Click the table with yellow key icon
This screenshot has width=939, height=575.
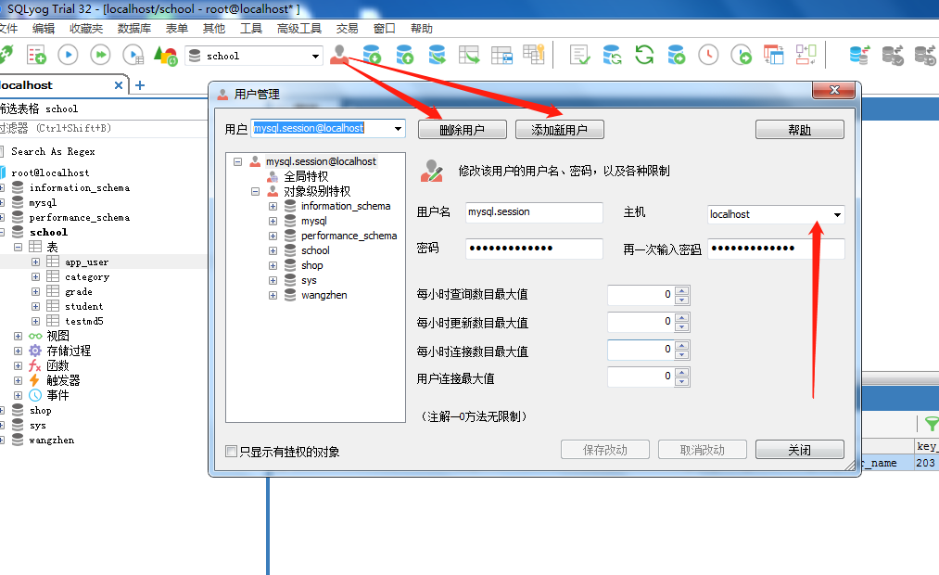click(x=534, y=55)
